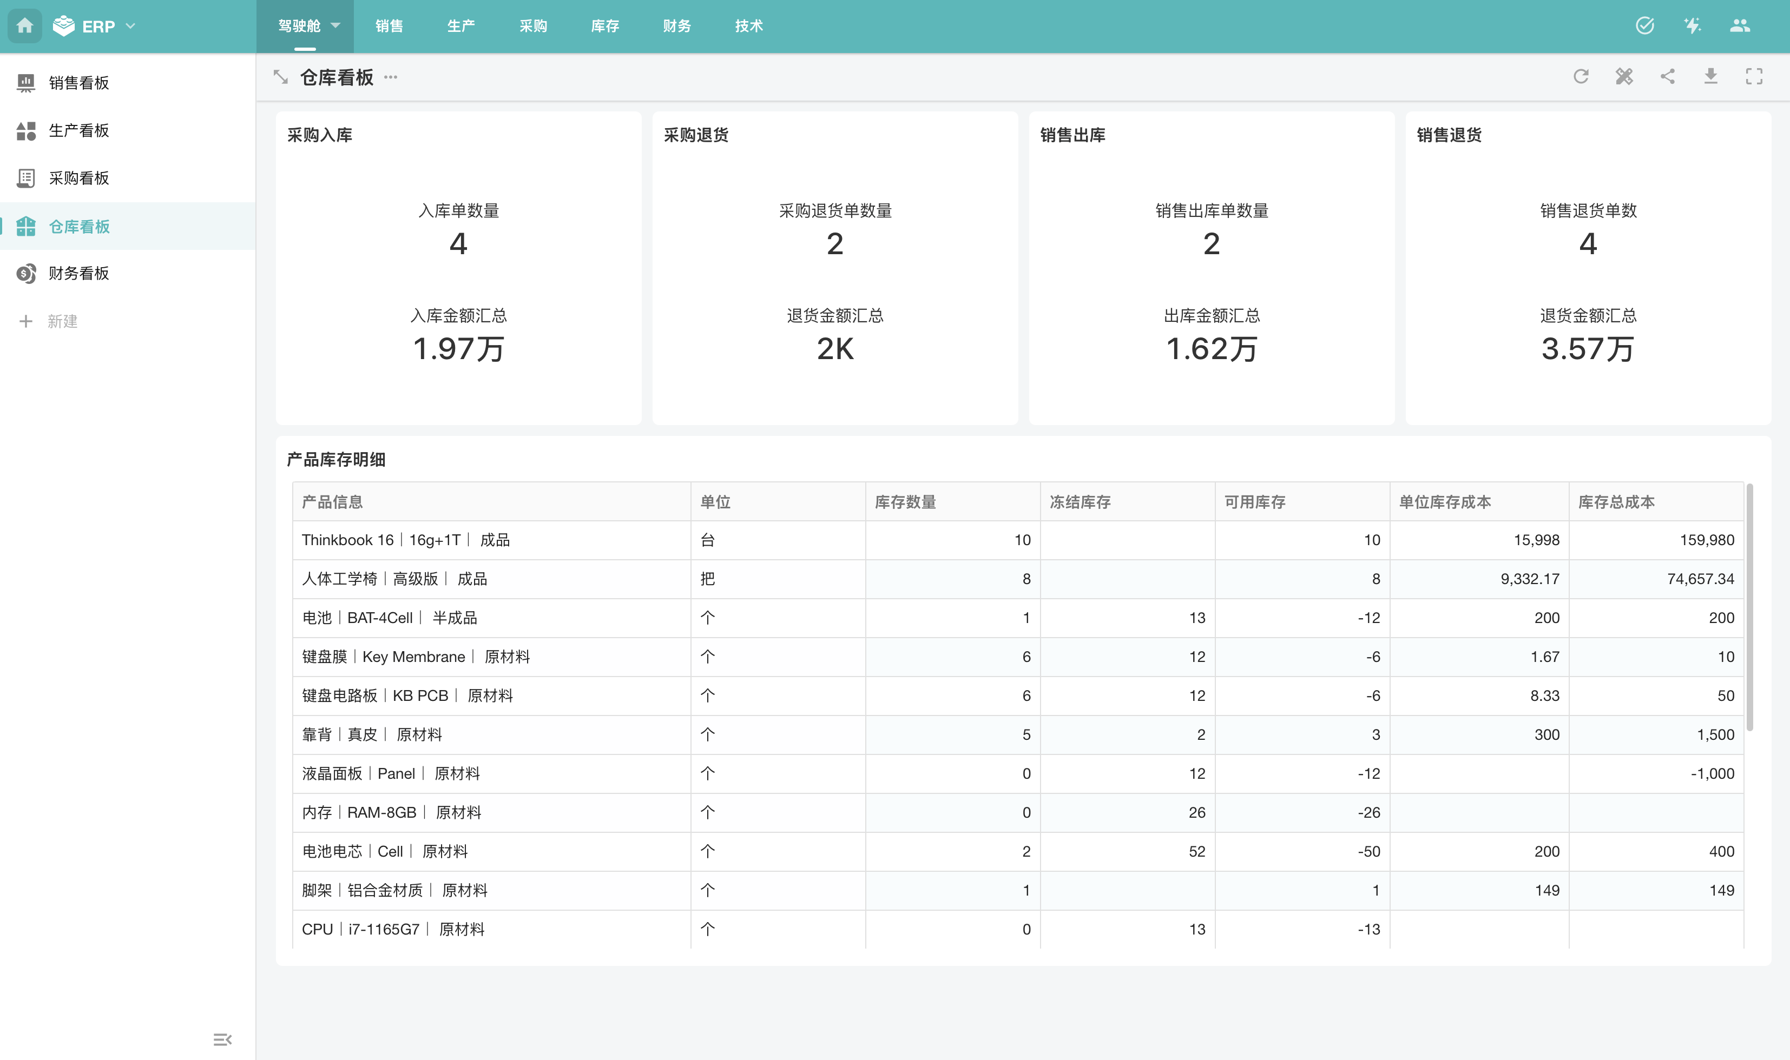Click the product table vertical scrollbar
This screenshot has height=1060, width=1790.
(x=1750, y=607)
